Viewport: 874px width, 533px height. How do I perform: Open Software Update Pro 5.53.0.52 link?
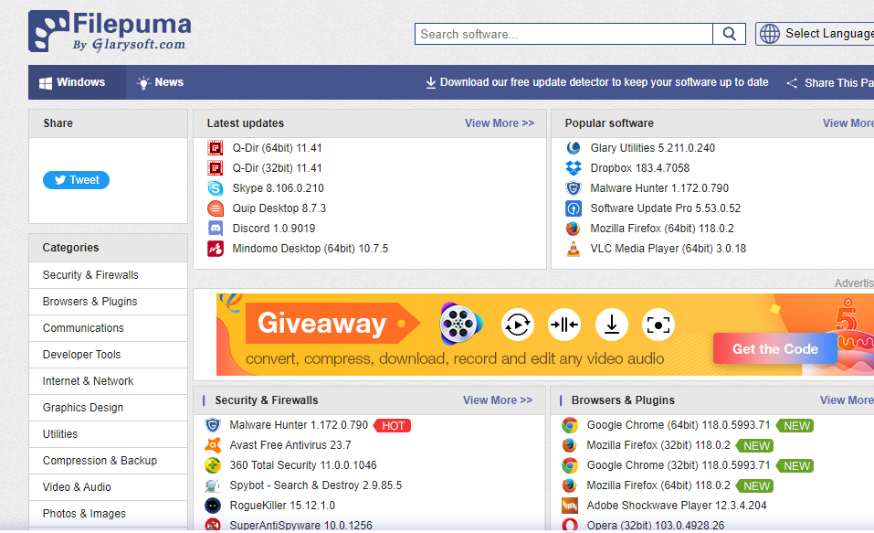[666, 208]
